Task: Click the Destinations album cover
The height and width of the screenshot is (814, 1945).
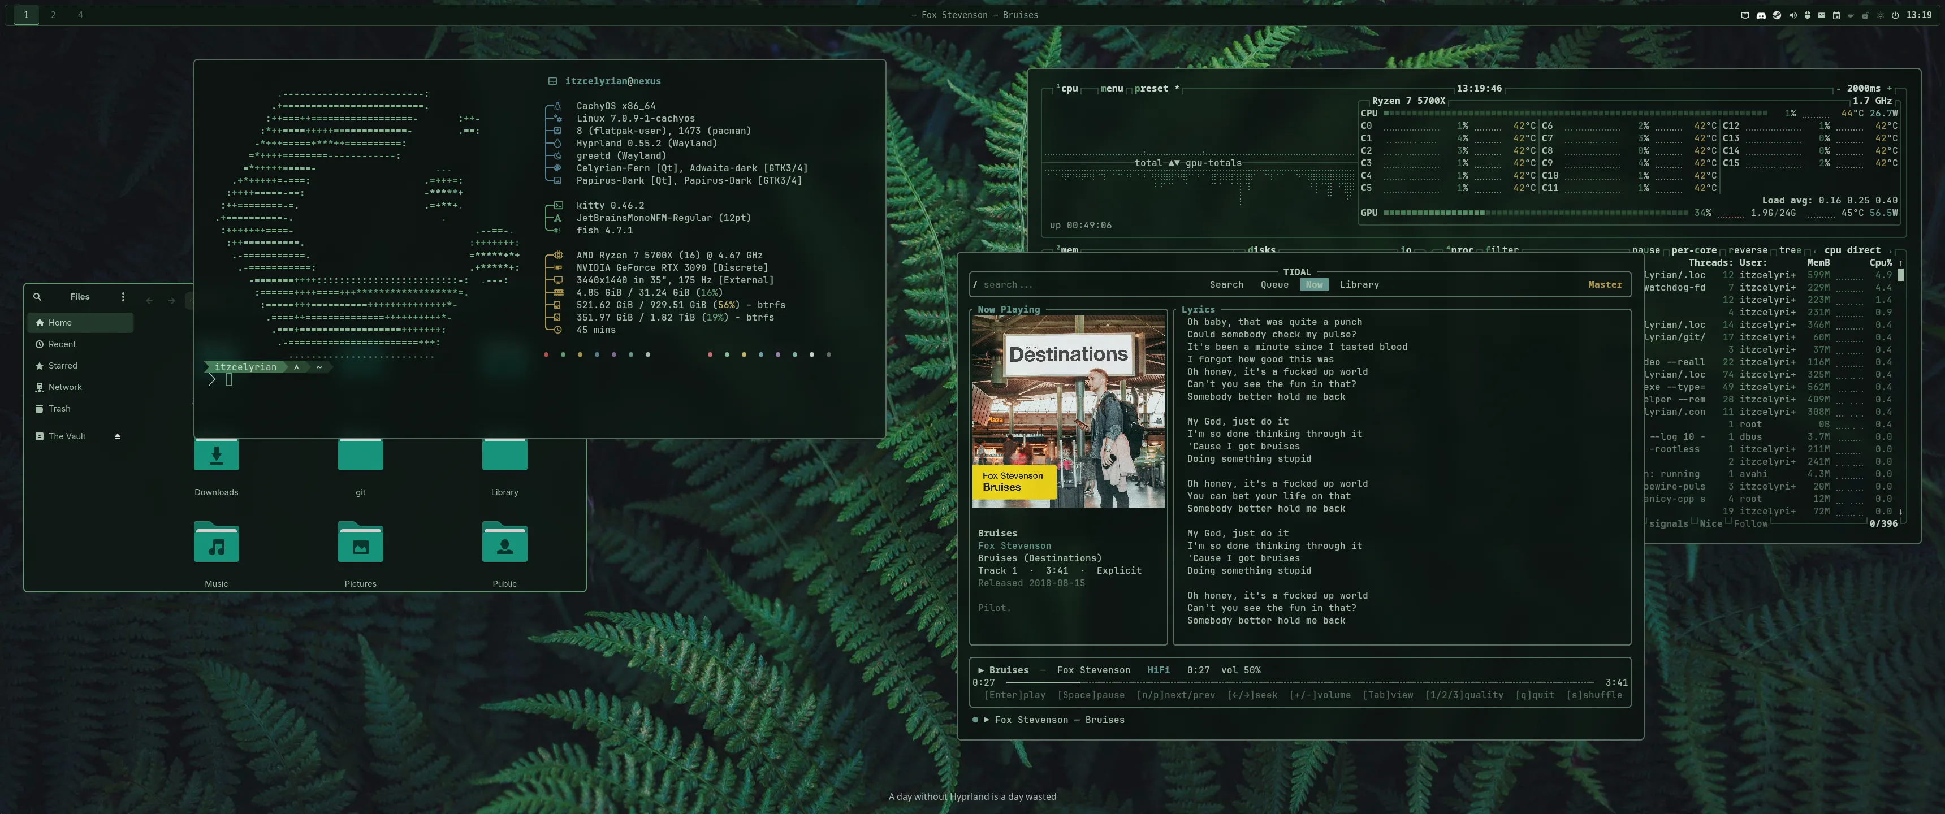Action: (x=1069, y=412)
